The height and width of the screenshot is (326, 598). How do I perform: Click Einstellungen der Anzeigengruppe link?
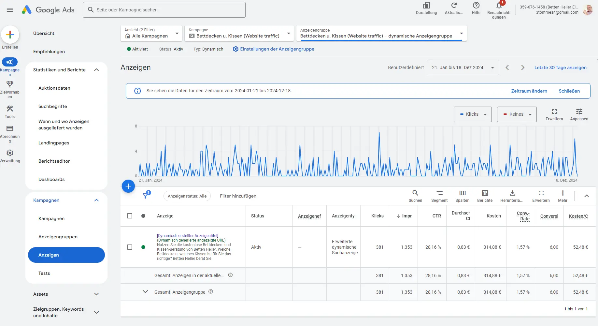pos(274,49)
